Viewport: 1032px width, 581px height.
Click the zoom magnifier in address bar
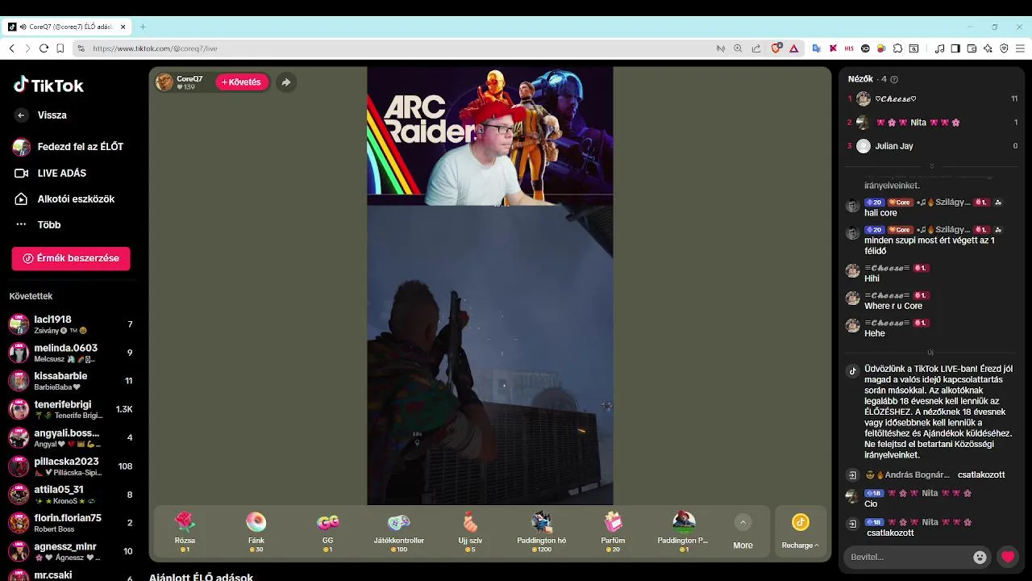[738, 48]
